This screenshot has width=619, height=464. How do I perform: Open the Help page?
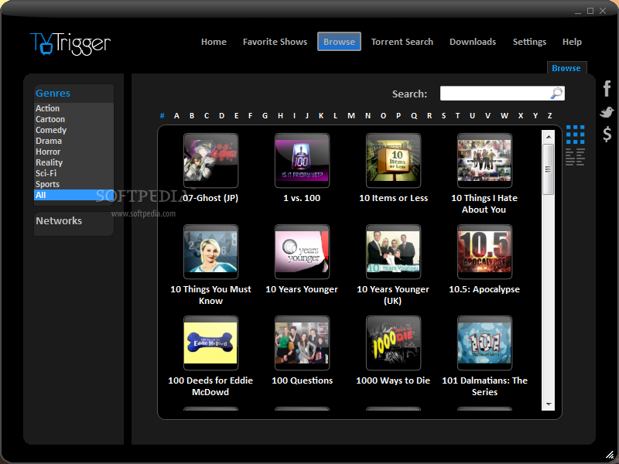point(572,42)
